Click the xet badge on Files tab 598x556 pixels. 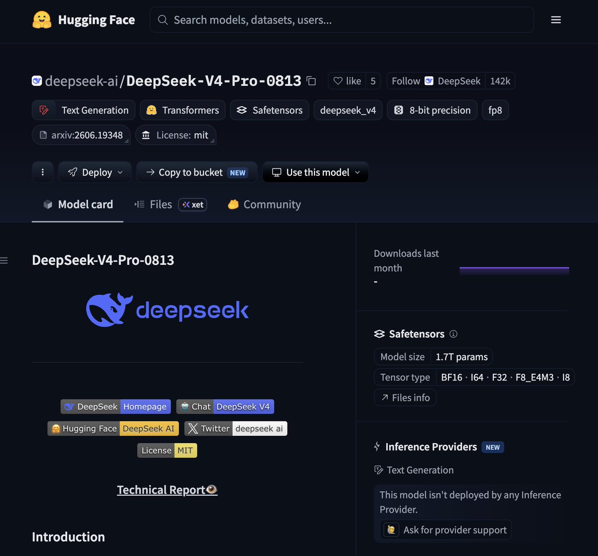pyautogui.click(x=193, y=204)
